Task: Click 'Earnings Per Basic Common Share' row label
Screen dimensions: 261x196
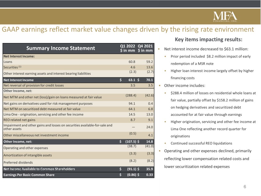Action: point(29,175)
